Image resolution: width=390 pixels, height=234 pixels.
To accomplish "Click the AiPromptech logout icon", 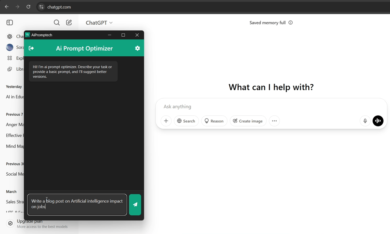I will (31, 48).
